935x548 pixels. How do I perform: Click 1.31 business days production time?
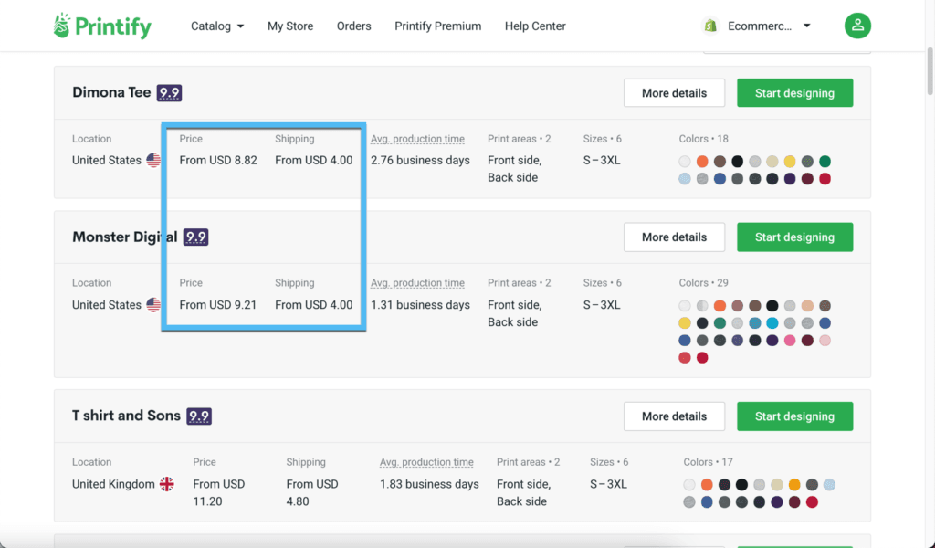tap(420, 305)
